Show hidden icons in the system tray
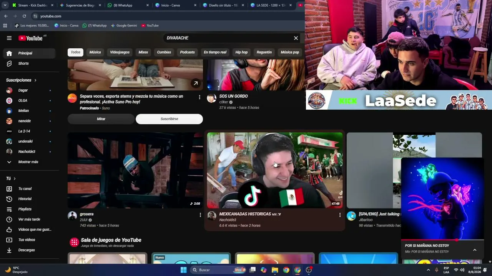The height and width of the screenshot is (276, 492). (x=428, y=270)
